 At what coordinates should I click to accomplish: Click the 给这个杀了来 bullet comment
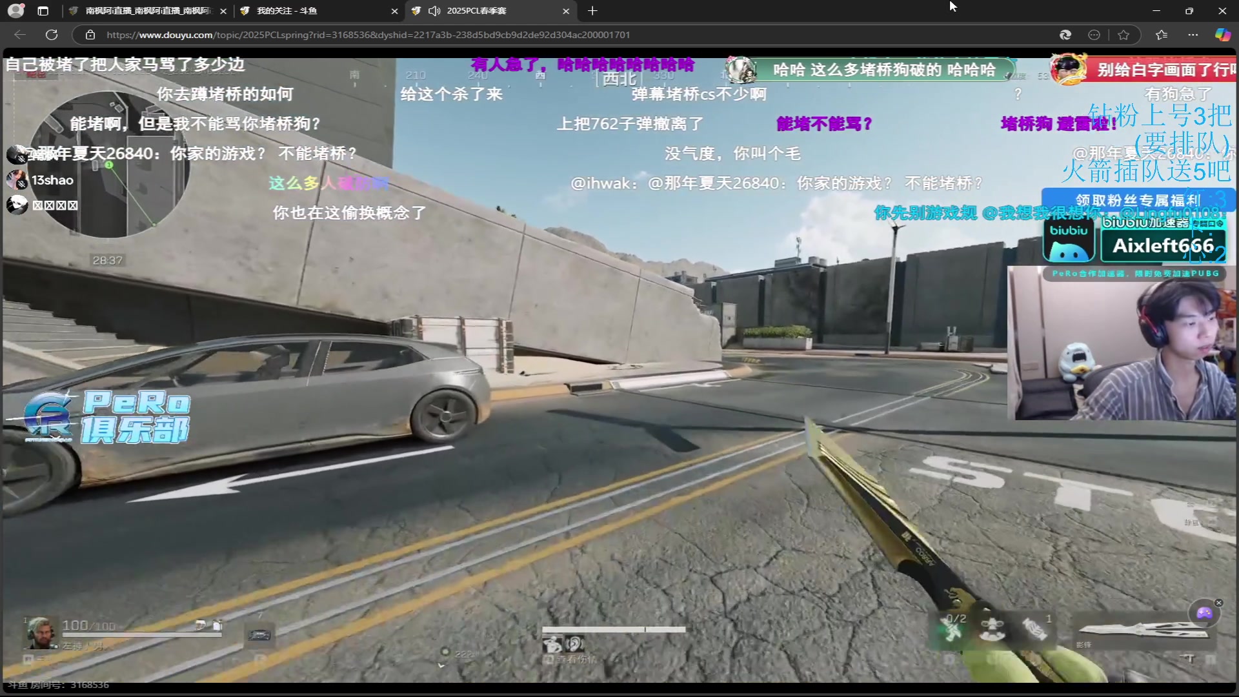pyautogui.click(x=451, y=94)
